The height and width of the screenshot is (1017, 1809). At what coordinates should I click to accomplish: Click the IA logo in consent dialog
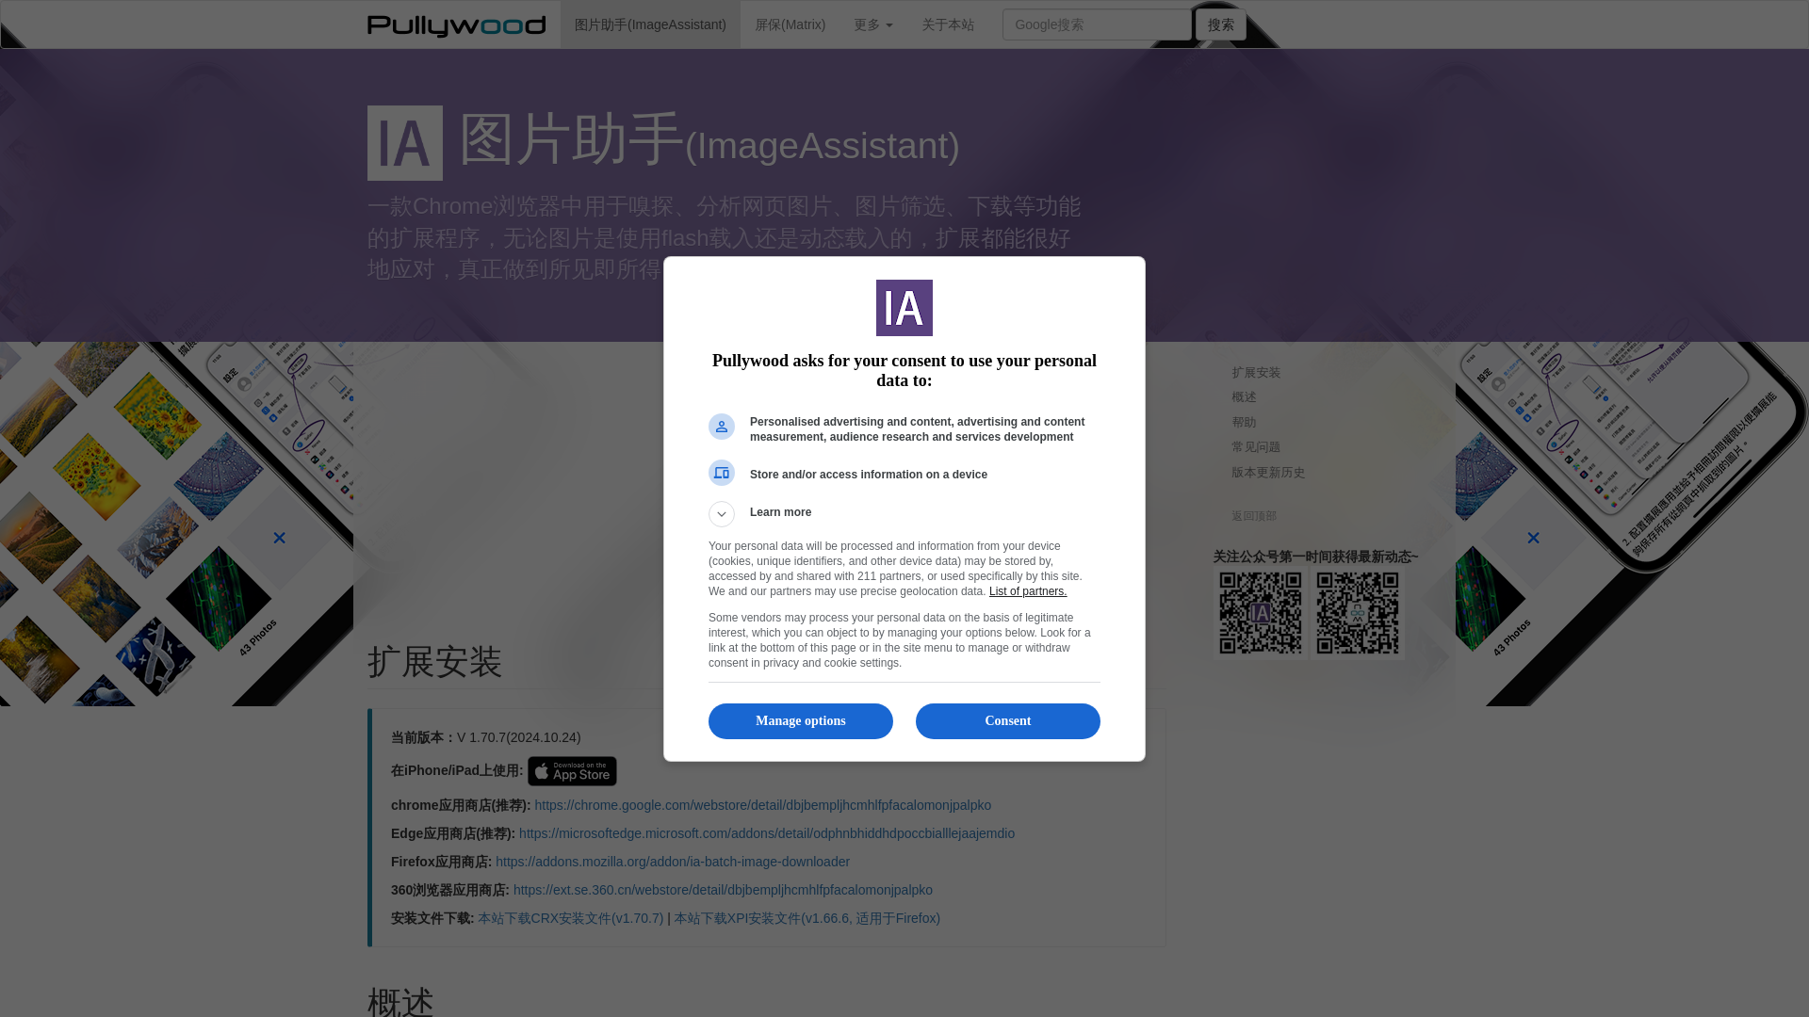pyautogui.click(x=904, y=308)
